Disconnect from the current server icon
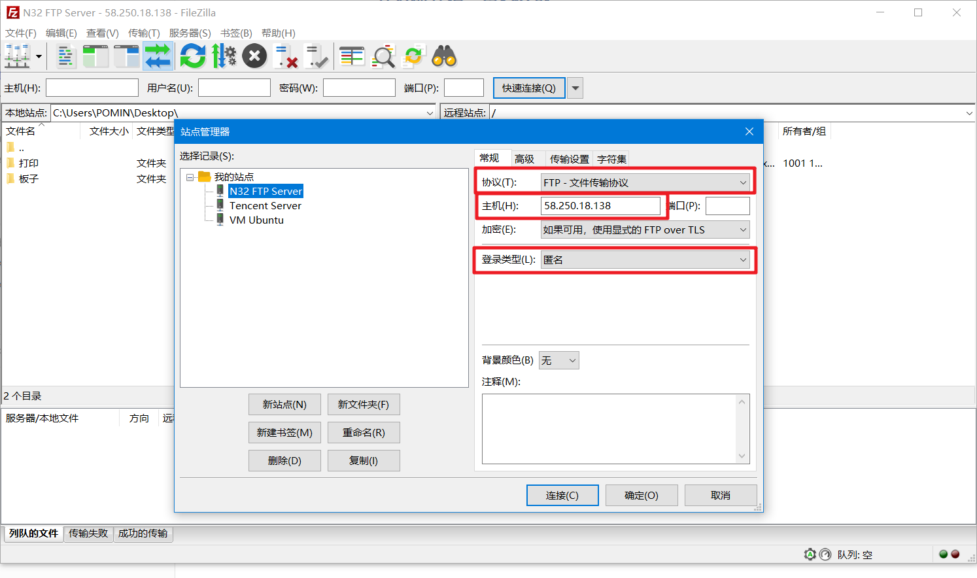Screen dimensions: 977x578 pos(286,56)
